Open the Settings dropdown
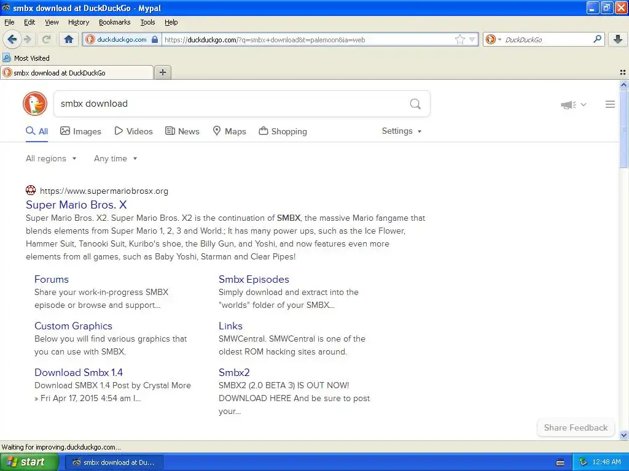This screenshot has width=629, height=471. pos(402,131)
